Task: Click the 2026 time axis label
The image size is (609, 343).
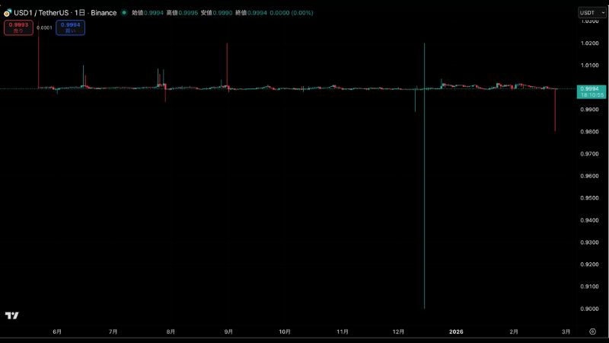Action: 456,332
